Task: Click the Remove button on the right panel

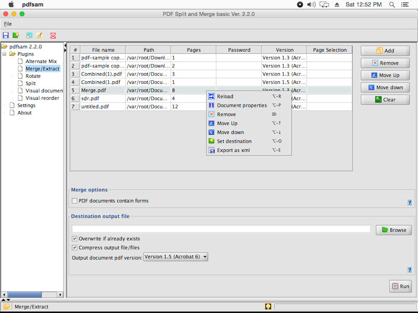Action: (x=385, y=63)
